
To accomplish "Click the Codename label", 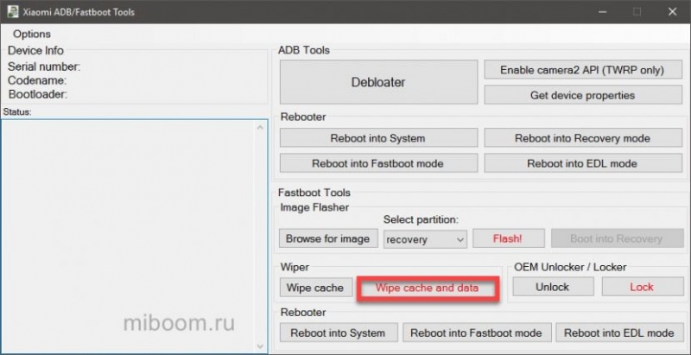I will coord(37,80).
